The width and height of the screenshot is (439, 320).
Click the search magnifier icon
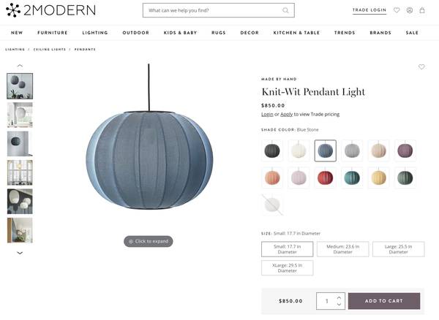pyautogui.click(x=285, y=10)
